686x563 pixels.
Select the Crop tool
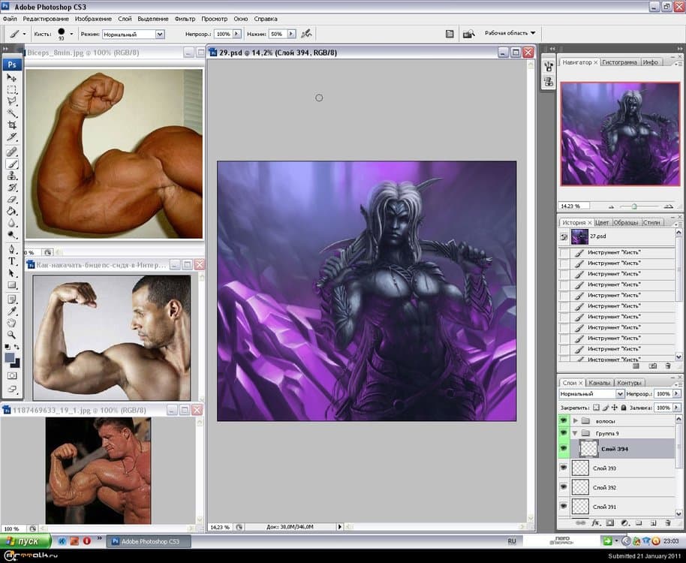point(12,125)
